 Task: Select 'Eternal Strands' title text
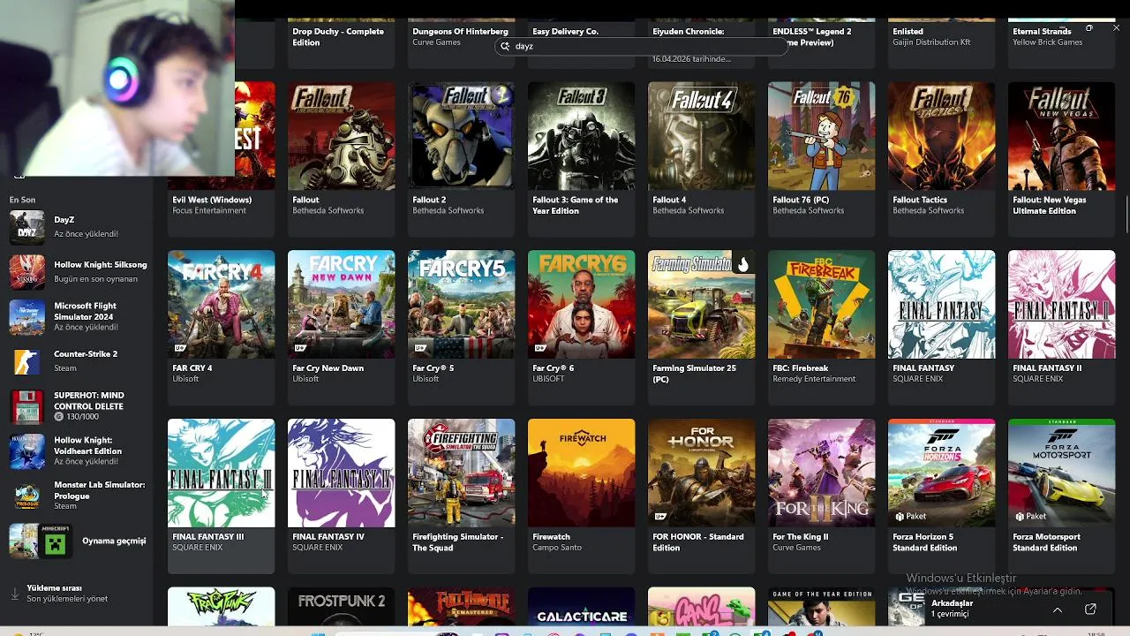(x=1042, y=31)
